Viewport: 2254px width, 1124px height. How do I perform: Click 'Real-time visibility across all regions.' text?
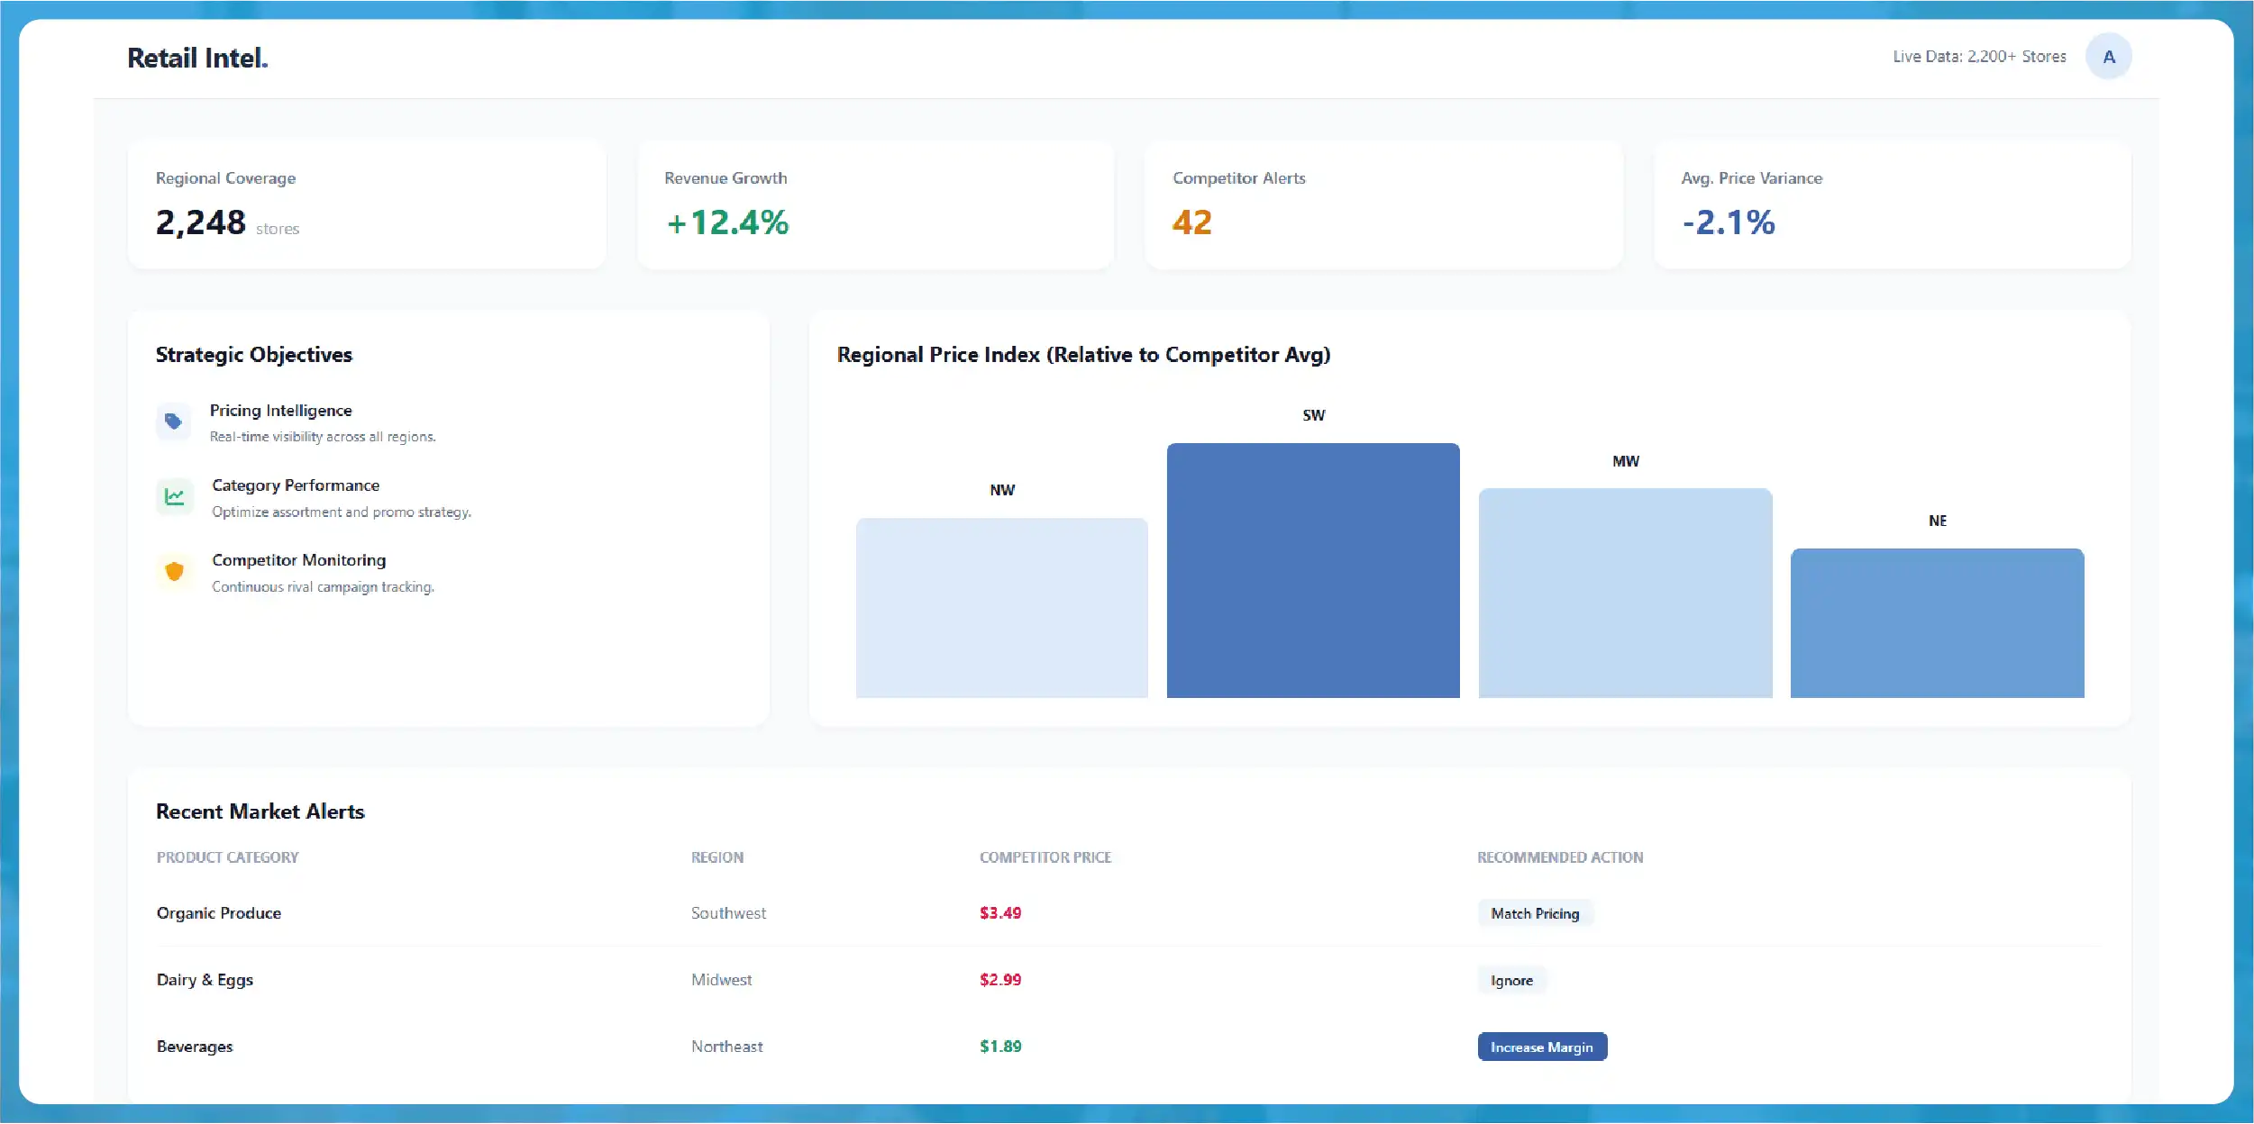click(323, 437)
